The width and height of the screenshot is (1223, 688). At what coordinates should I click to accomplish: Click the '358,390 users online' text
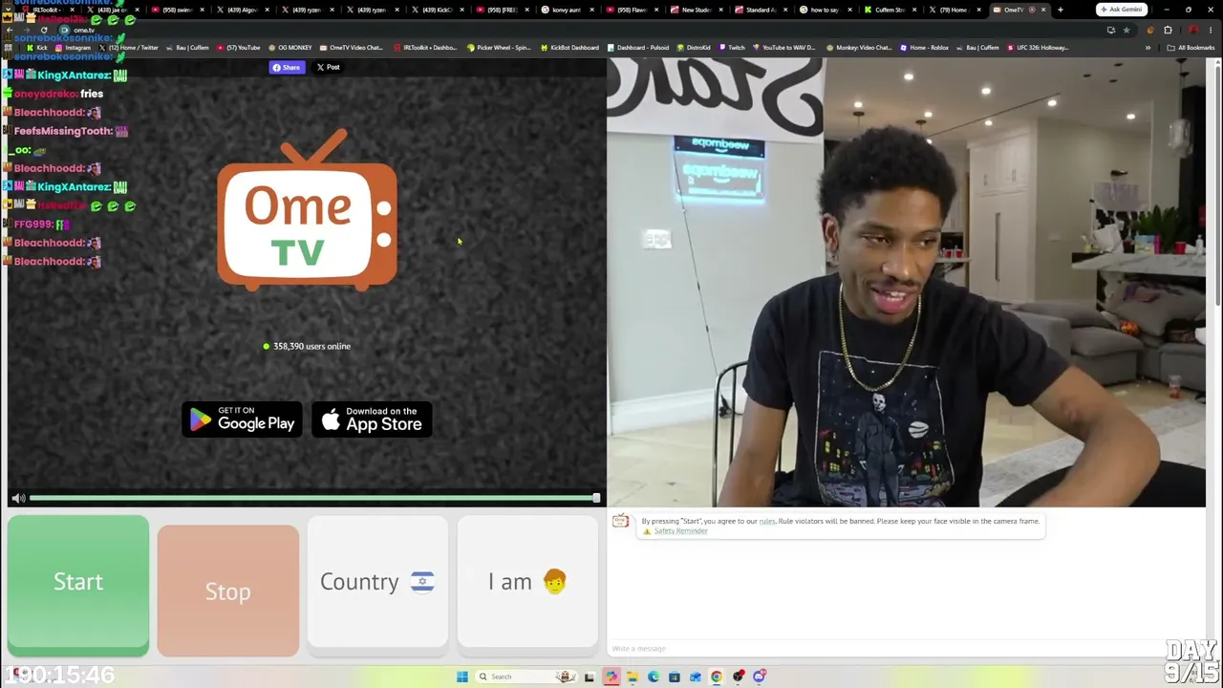click(311, 346)
